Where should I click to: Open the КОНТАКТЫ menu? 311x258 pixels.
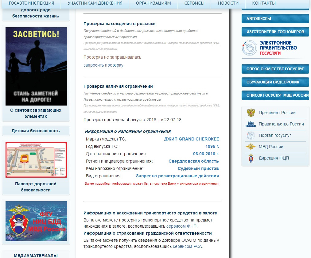pos(264,3)
